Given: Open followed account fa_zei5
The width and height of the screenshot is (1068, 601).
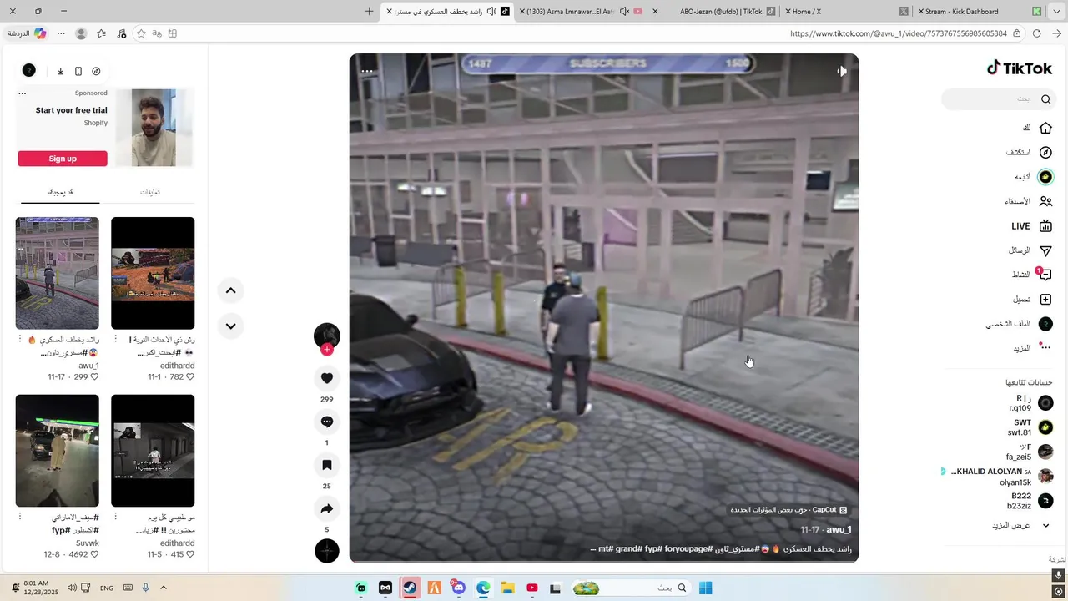Looking at the screenshot, I should coord(1030,452).
